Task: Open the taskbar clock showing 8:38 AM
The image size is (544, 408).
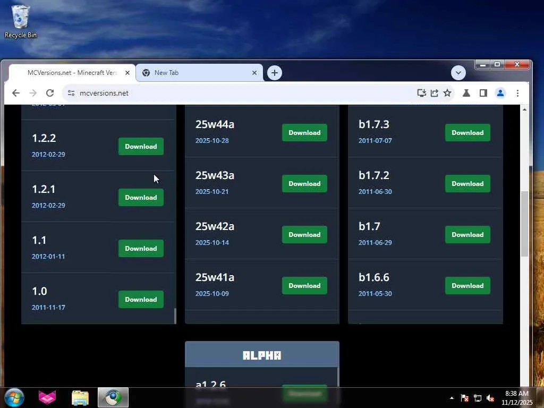Action: coord(517,398)
